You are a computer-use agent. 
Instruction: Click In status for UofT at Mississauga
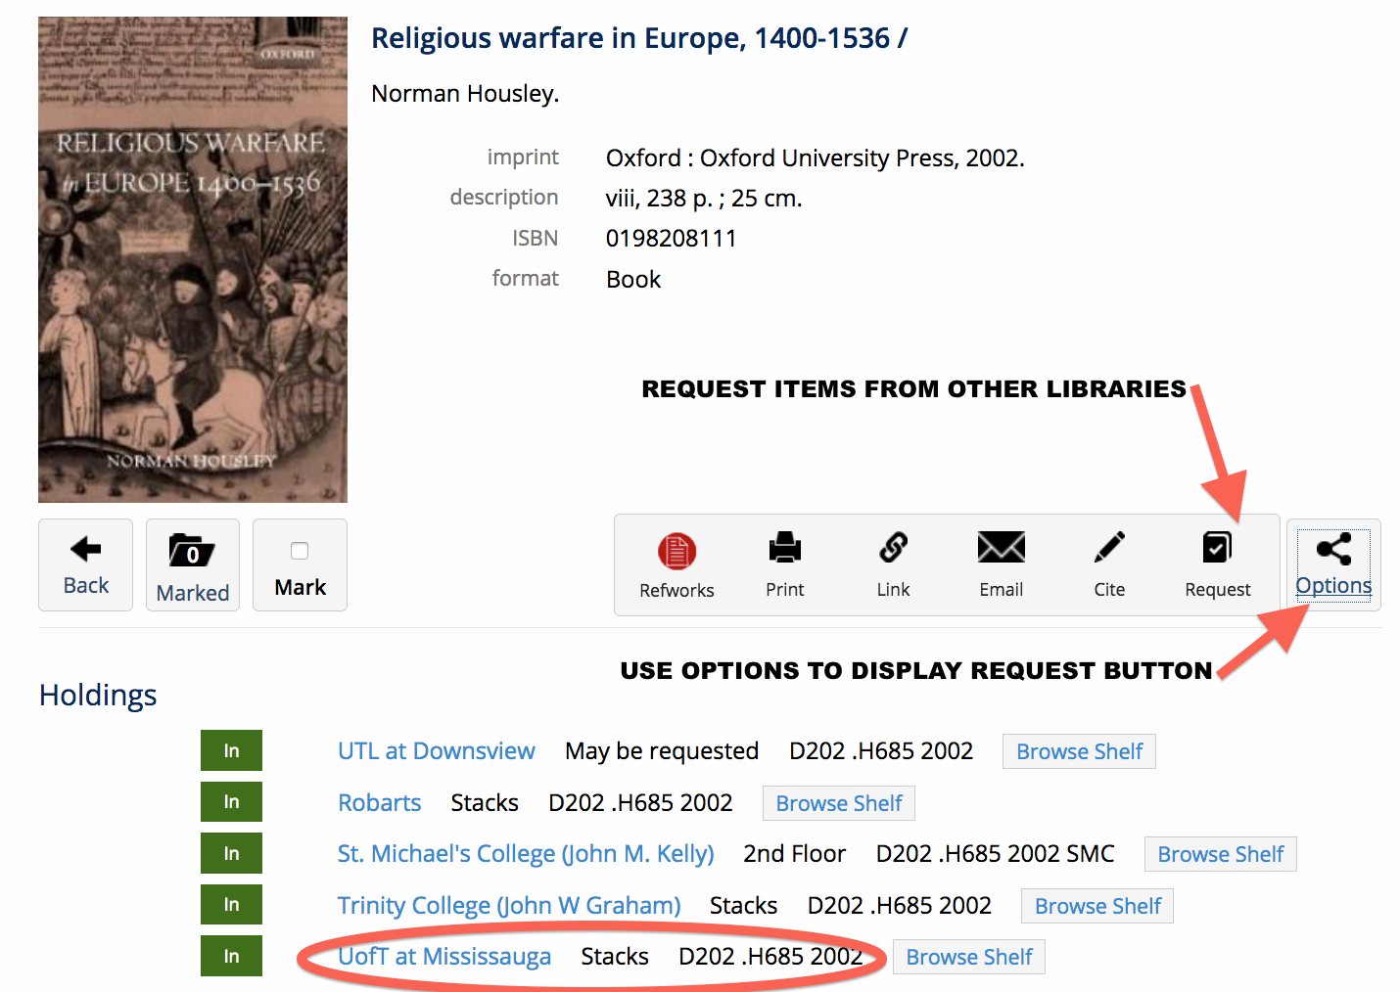point(231,956)
